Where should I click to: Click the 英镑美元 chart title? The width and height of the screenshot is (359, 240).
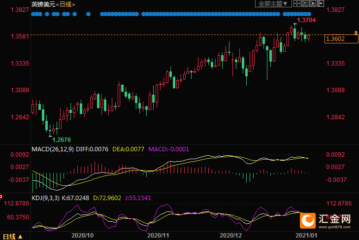pyautogui.click(x=43, y=4)
